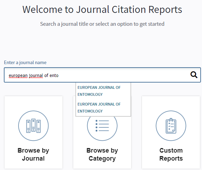Place cursor after 'ento' in search field
This screenshot has width=202, height=170.
(59, 75)
